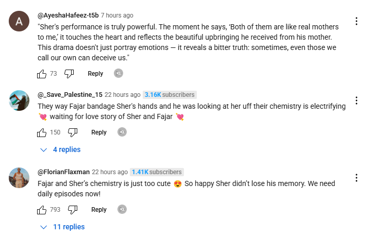
Task: Dislike AyeshaHafeez's comment
Action: coord(69,74)
